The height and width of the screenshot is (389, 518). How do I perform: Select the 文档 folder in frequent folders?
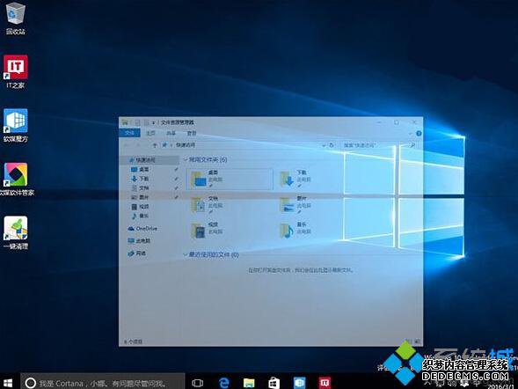coord(207,205)
